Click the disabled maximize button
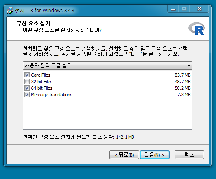The width and height of the screenshot is (216, 179). tap(184, 9)
